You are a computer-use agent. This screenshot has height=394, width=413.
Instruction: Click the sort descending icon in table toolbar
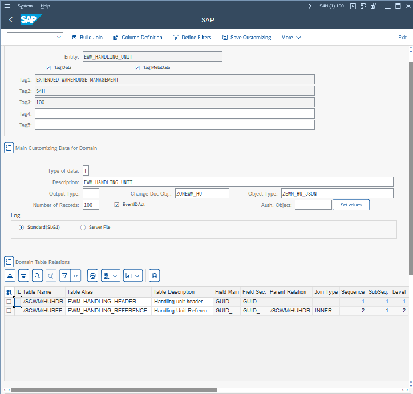23,275
